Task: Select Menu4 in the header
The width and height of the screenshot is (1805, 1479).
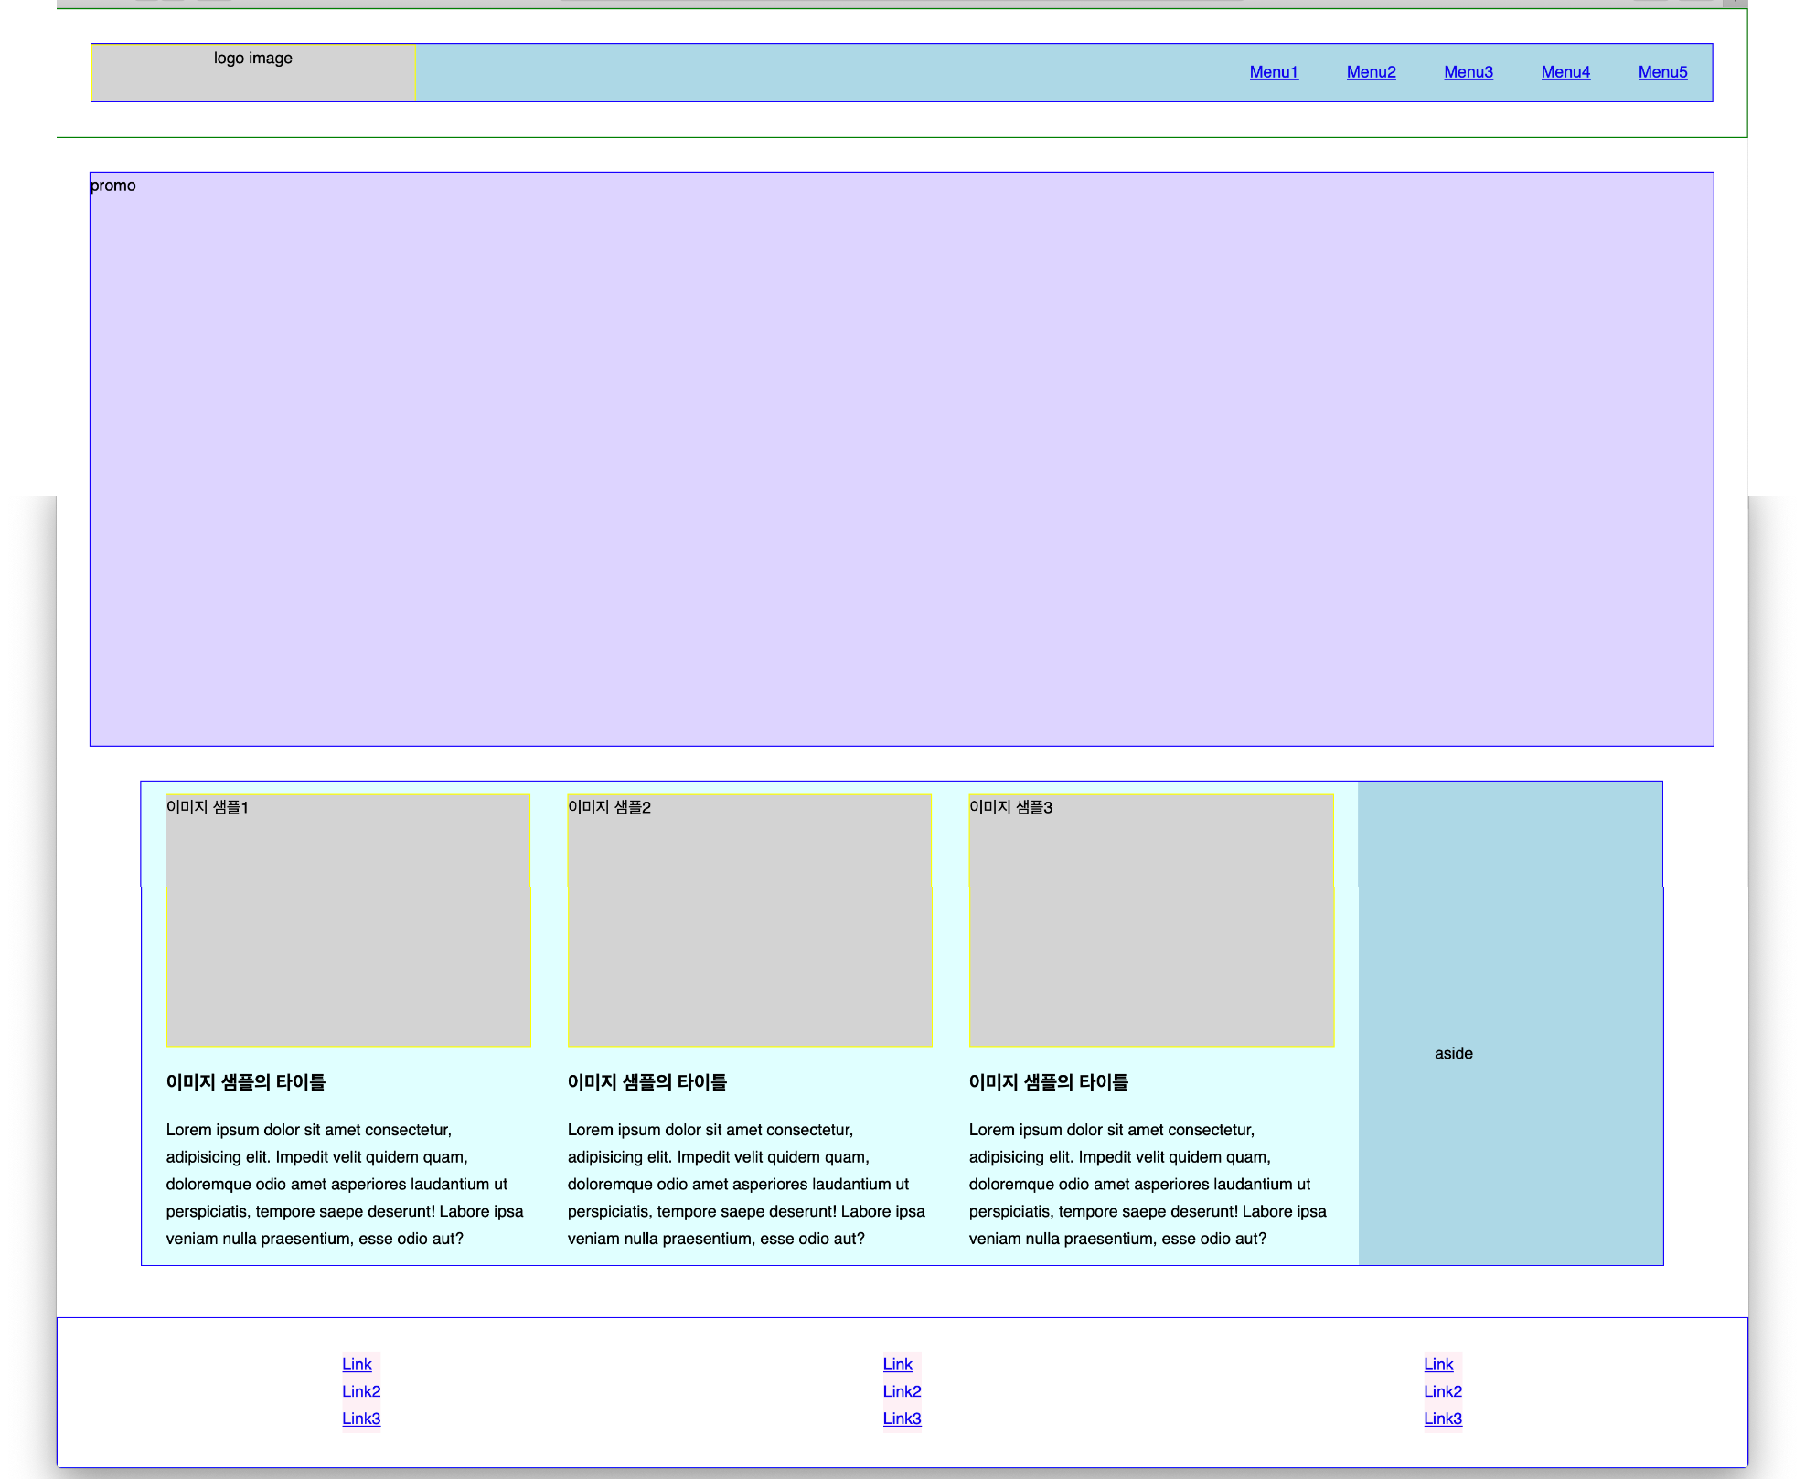Action: click(x=1565, y=72)
